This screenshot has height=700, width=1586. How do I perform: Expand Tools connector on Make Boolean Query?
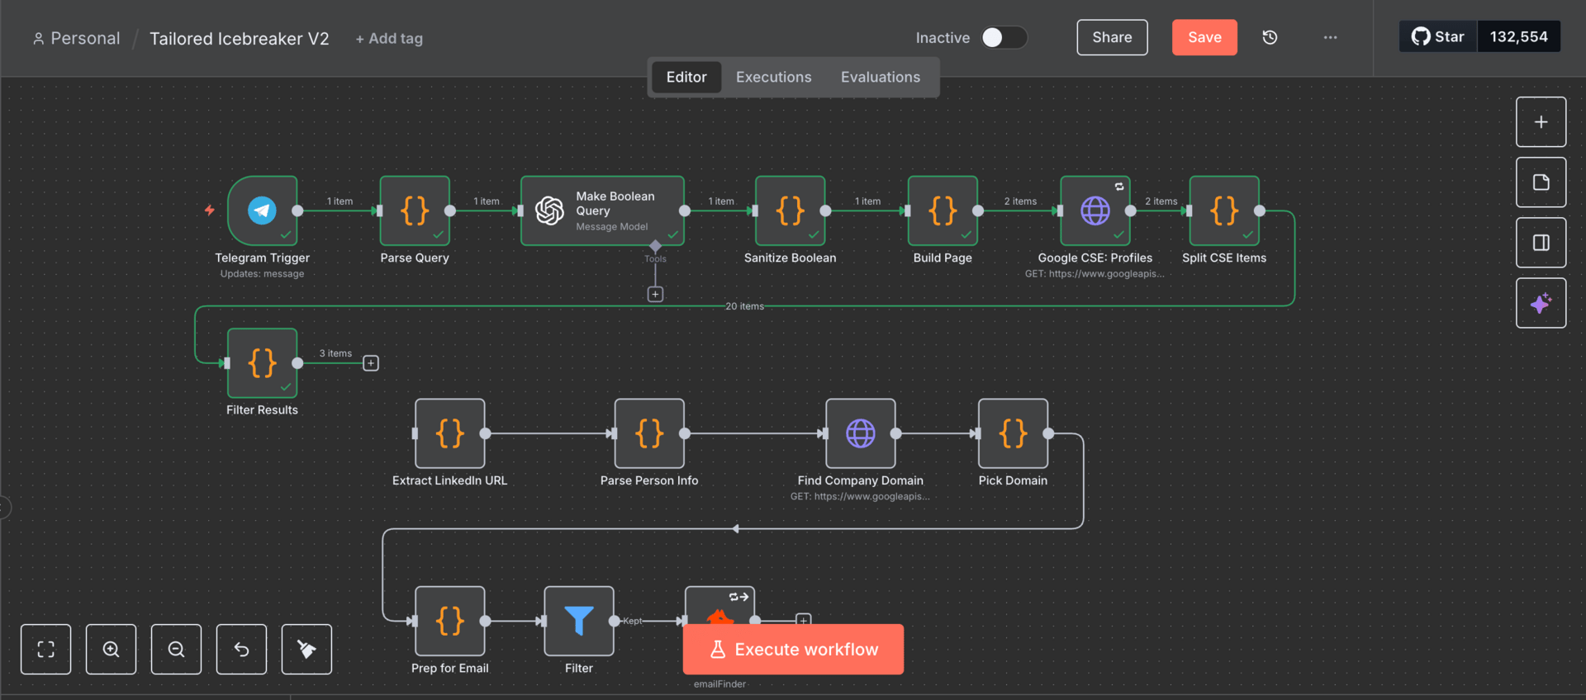655,295
